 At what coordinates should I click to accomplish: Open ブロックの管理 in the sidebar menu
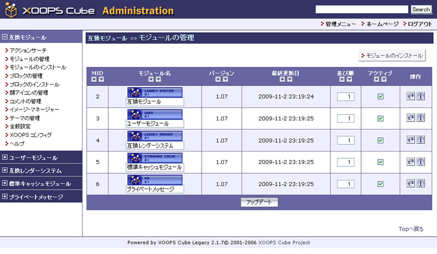26,76
